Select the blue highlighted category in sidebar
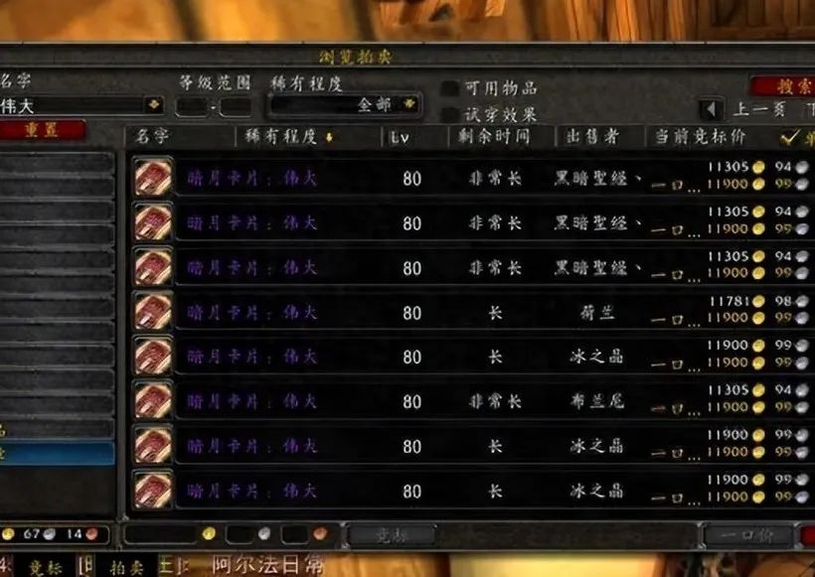The image size is (815, 577). point(56,454)
